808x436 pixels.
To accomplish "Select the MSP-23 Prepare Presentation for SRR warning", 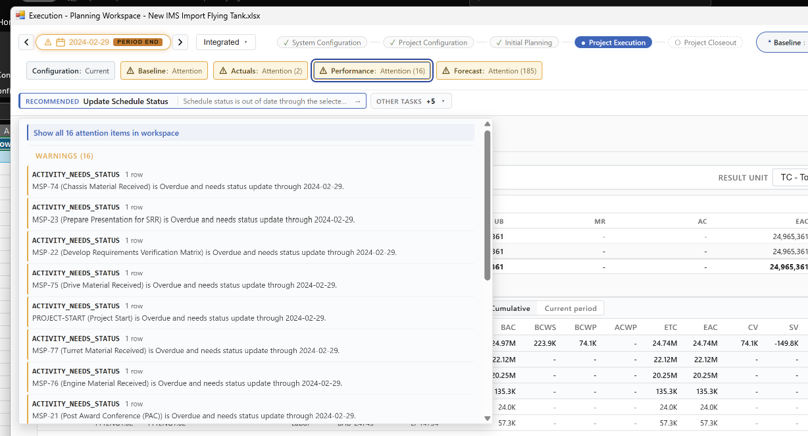I will click(251, 213).
